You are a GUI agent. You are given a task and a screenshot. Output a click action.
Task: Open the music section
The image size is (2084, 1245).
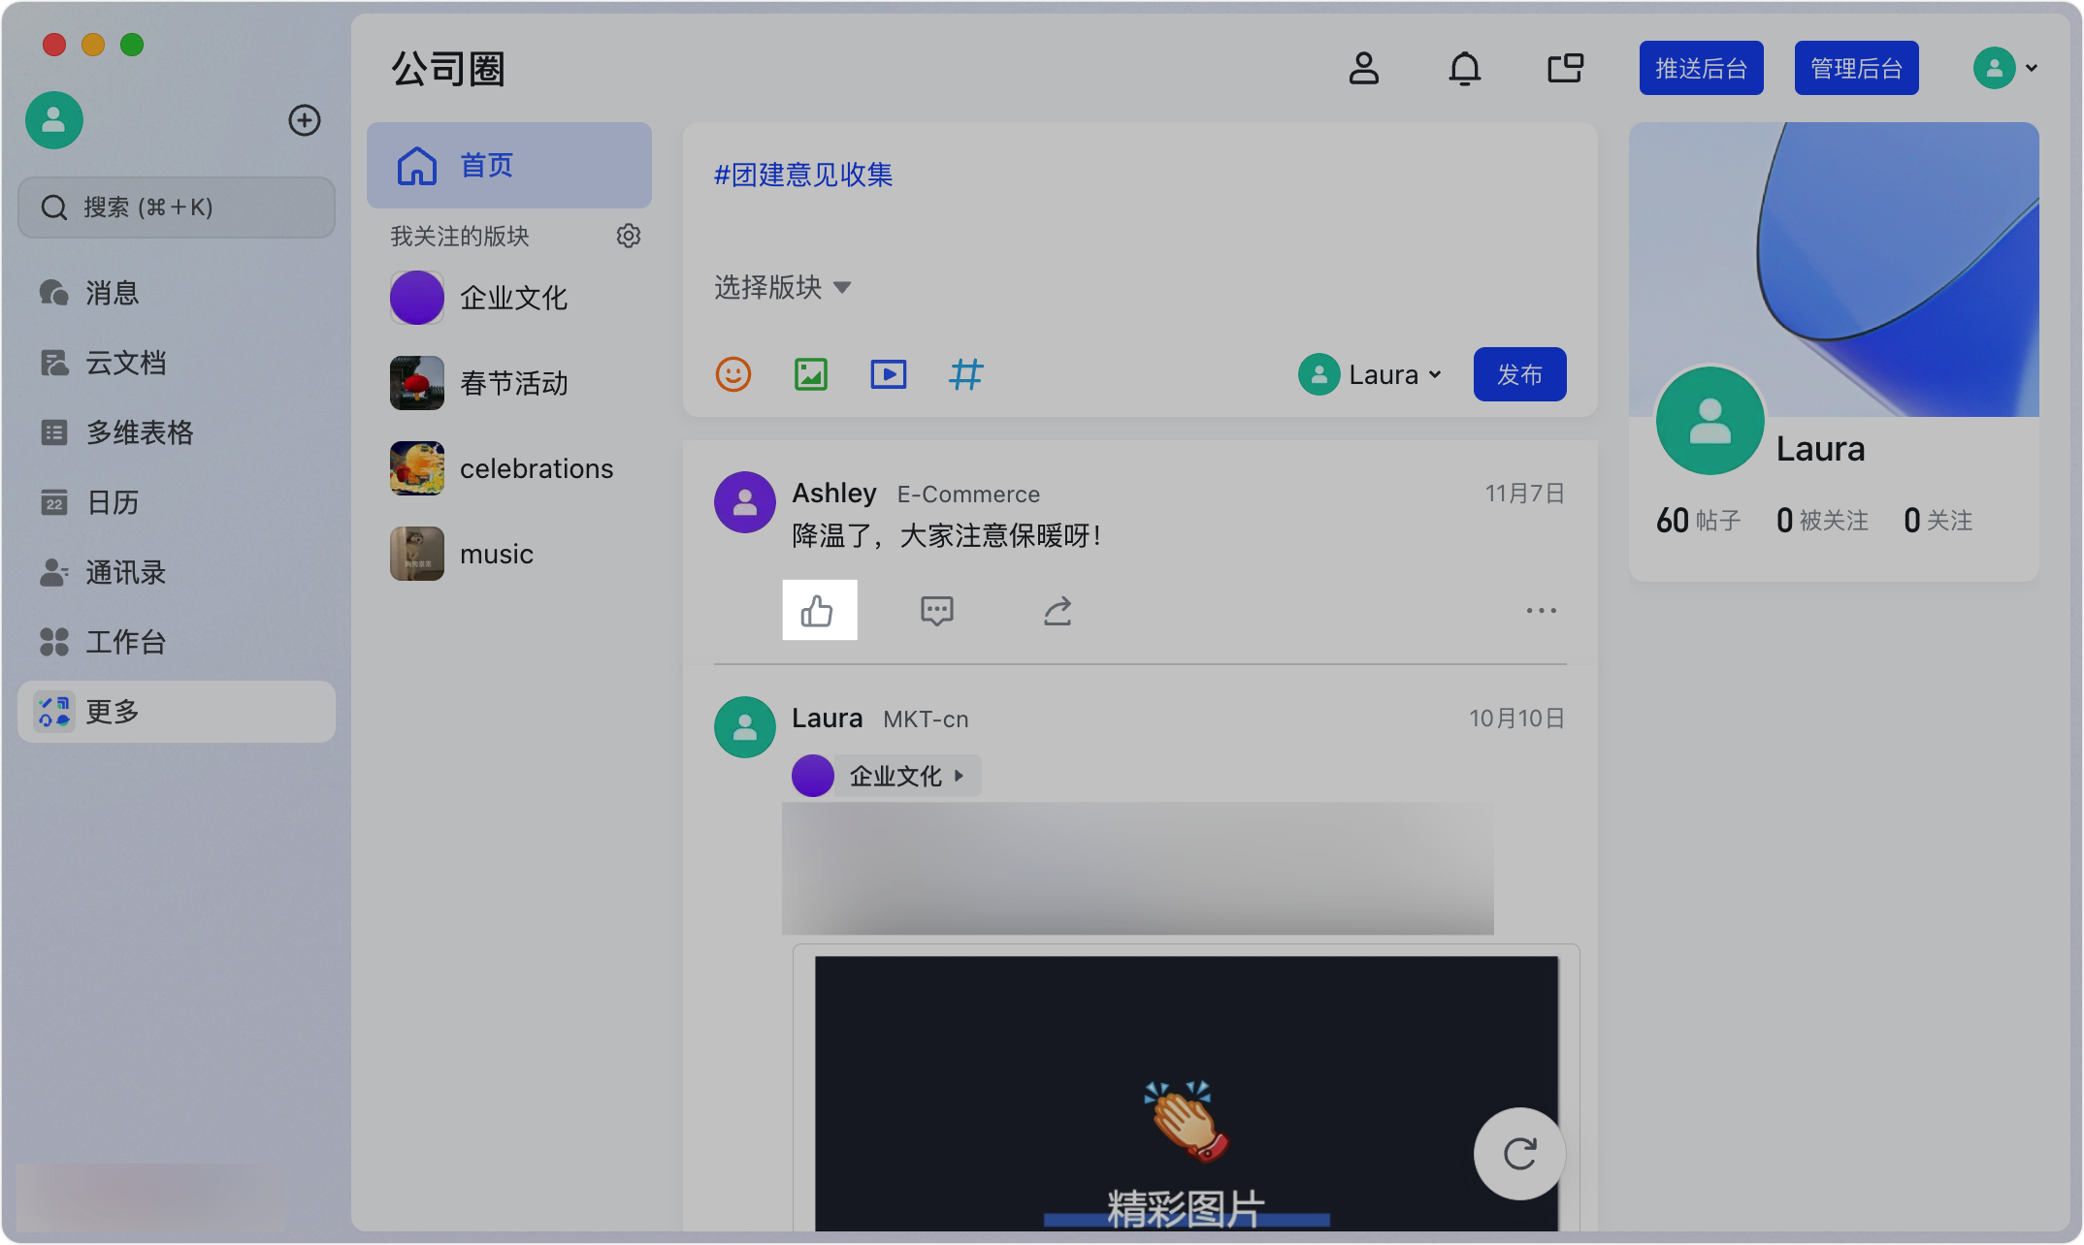pyautogui.click(x=509, y=554)
